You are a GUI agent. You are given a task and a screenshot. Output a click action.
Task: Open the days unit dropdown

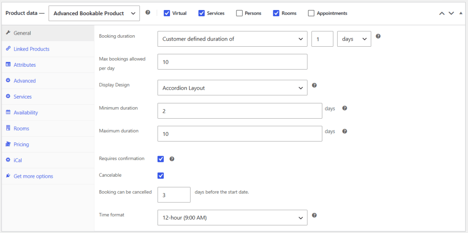[x=354, y=39]
